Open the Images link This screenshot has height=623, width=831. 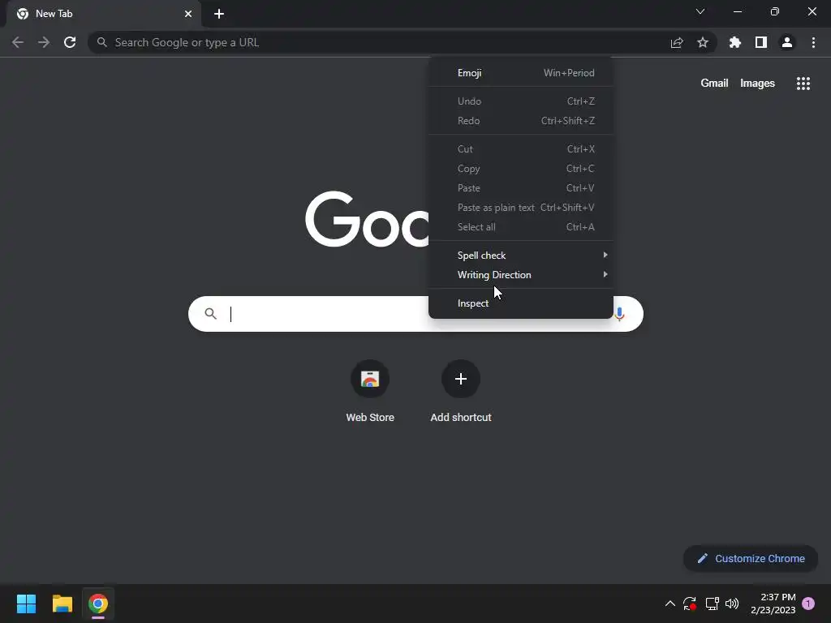point(757,84)
